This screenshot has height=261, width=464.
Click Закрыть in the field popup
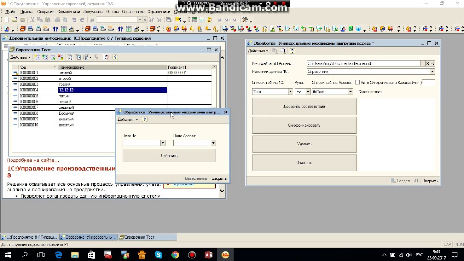point(219,178)
